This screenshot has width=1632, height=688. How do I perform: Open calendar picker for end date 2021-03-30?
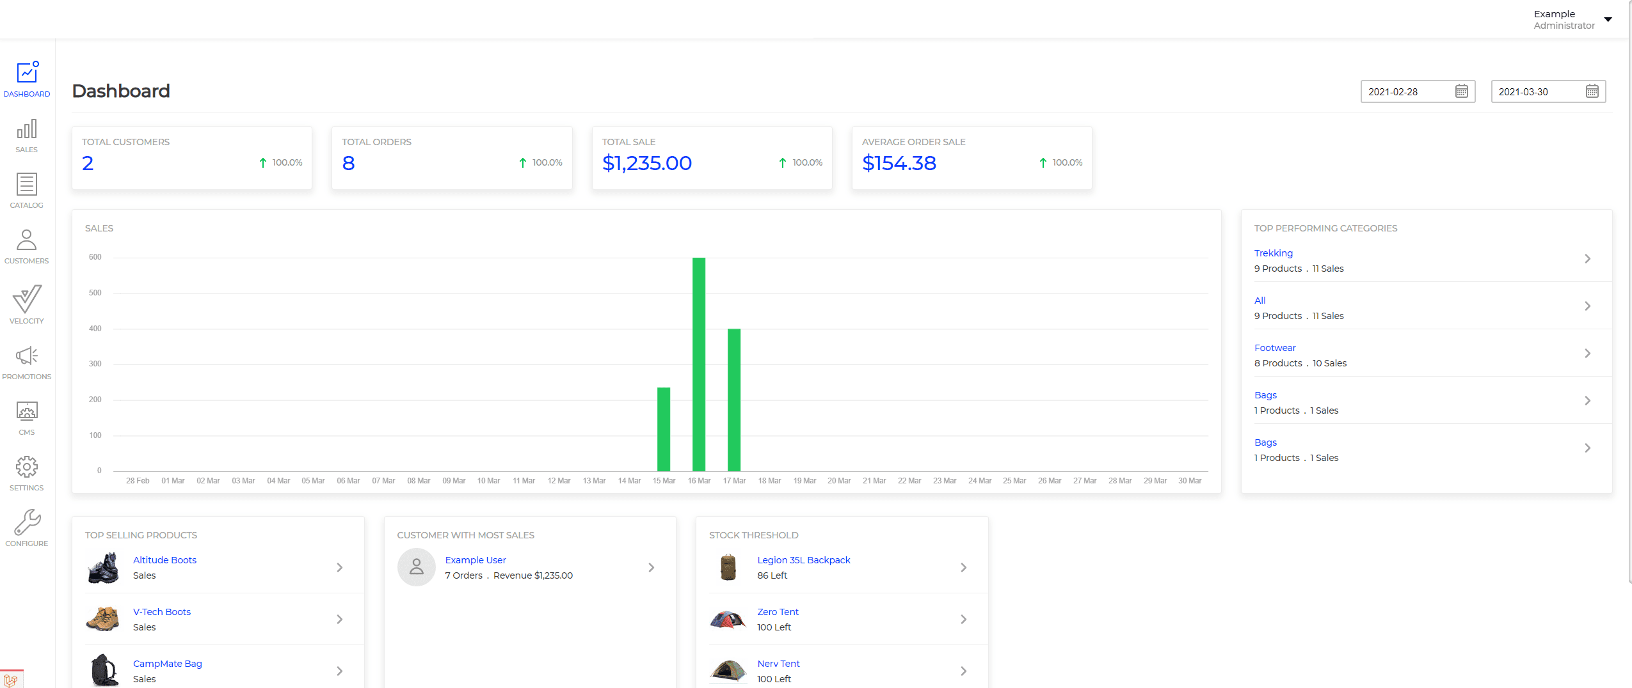1592,91
